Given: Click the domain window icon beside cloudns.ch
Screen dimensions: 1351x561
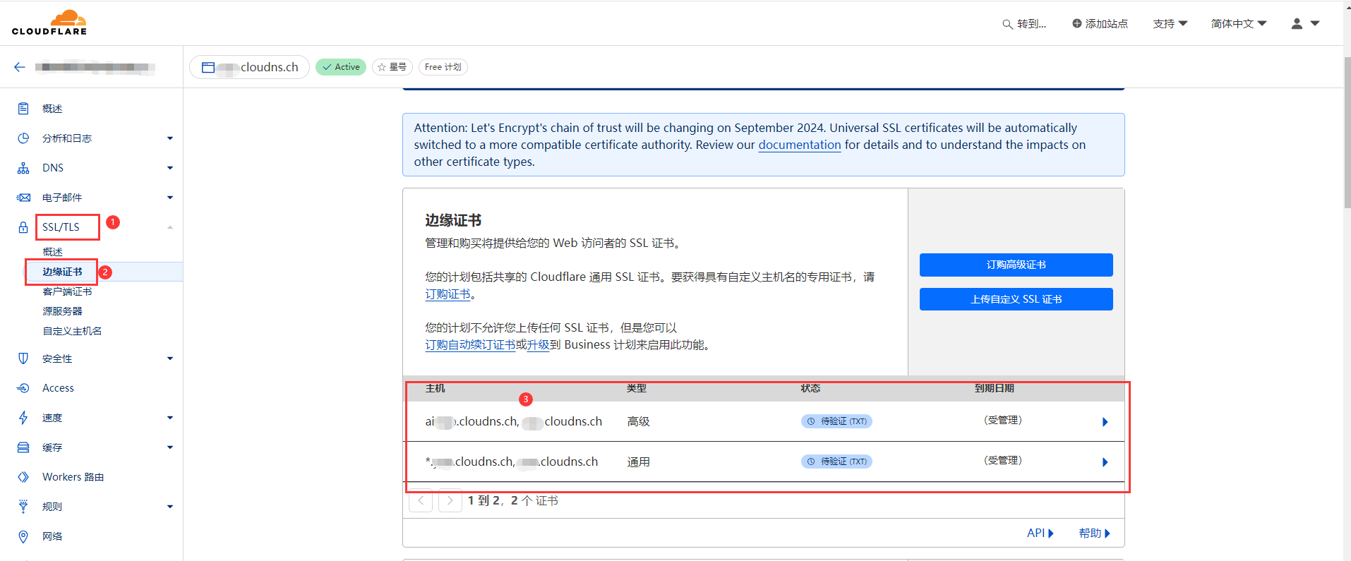Looking at the screenshot, I should [208, 67].
